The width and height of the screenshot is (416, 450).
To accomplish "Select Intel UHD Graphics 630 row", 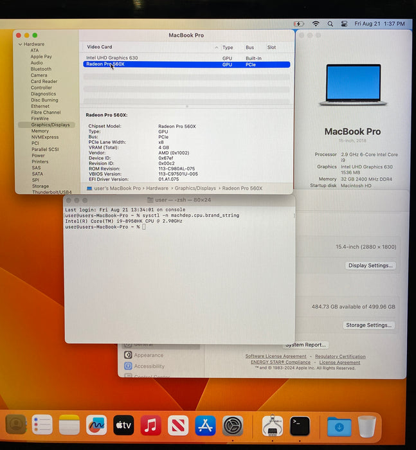I will [186, 58].
